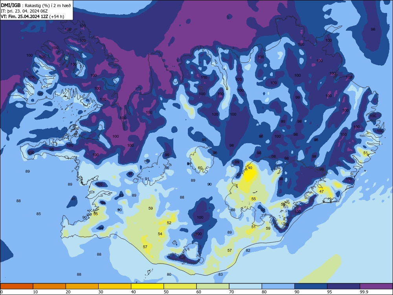
Task: Click the title 'DMI/IGB : Rakastig (%) í 2 m hæð'
Action: pyautogui.click(x=36, y=6)
